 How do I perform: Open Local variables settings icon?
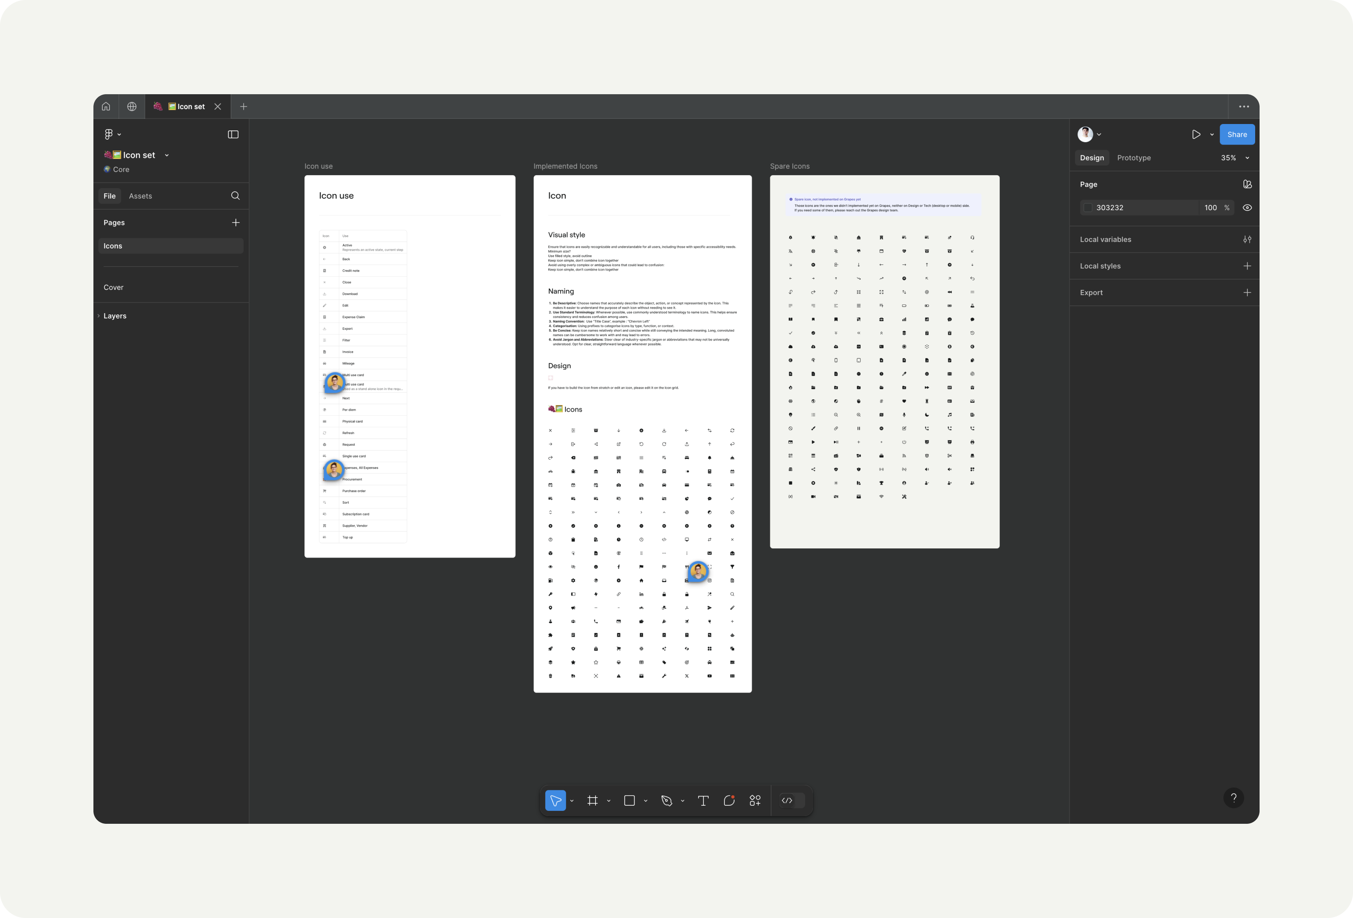[1247, 239]
